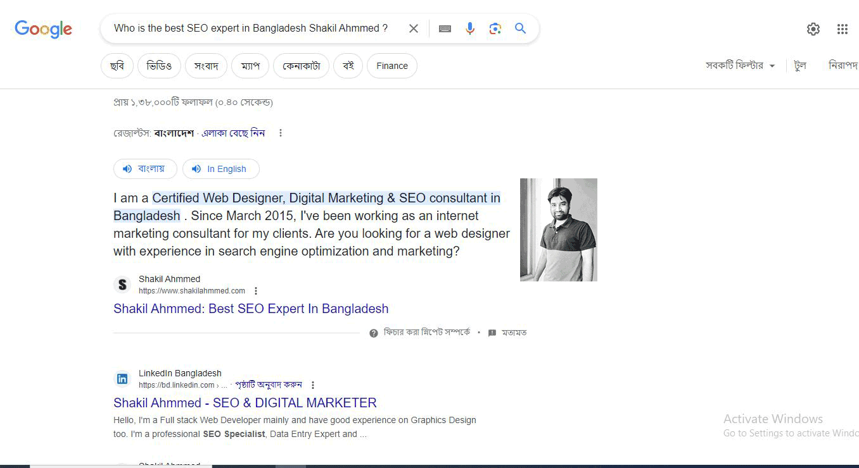Open the টুল (Tools) option
The image size is (859, 468).
[800, 66]
